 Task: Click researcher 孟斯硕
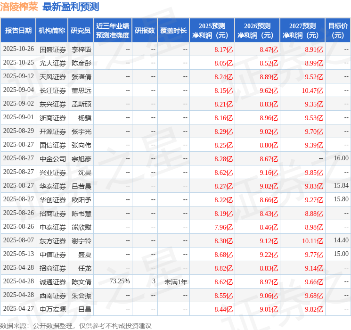(x=82, y=104)
